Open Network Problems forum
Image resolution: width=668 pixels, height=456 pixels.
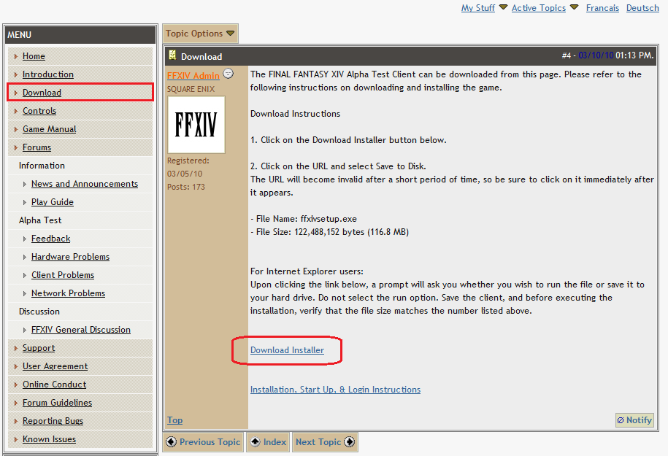pyautogui.click(x=68, y=294)
